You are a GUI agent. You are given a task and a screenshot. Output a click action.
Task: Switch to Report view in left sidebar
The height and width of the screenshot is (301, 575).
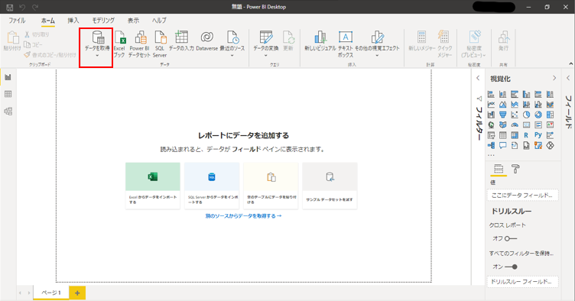pyautogui.click(x=8, y=77)
